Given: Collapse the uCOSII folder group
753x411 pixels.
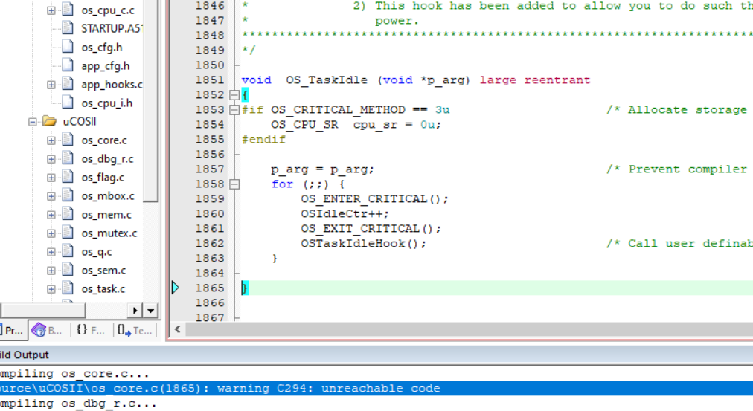Looking at the screenshot, I should coord(32,122).
